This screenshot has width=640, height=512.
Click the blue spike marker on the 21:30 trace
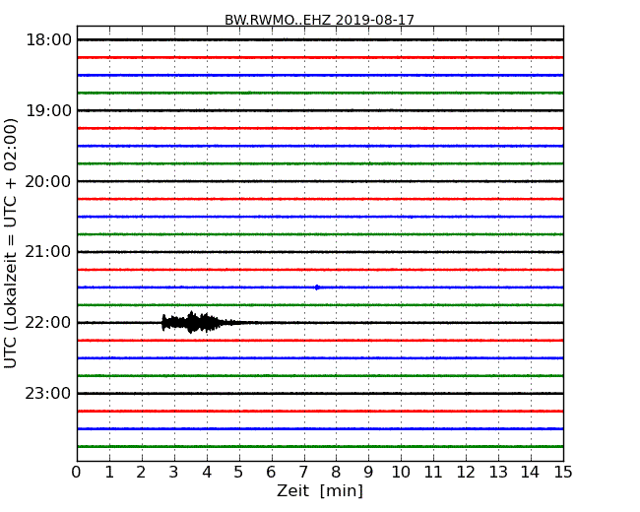click(x=317, y=288)
